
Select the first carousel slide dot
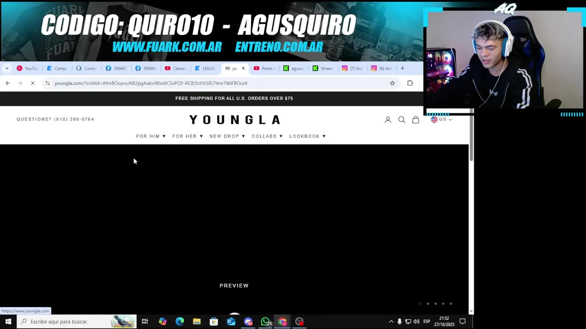420,304
